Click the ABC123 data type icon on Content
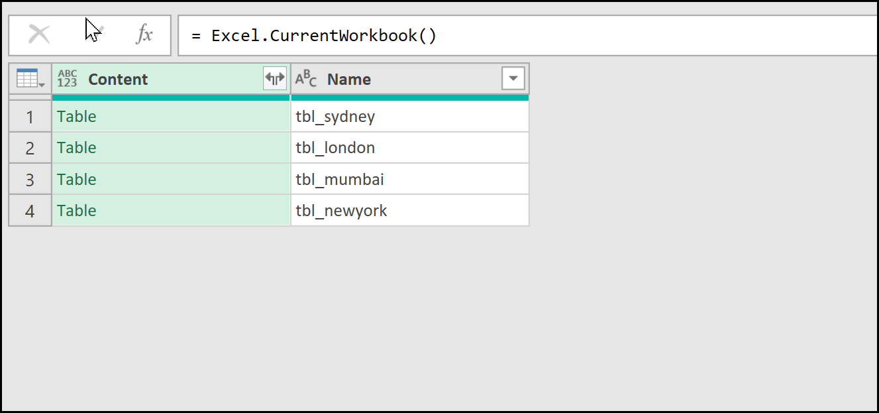The height and width of the screenshot is (413, 879). (68, 79)
